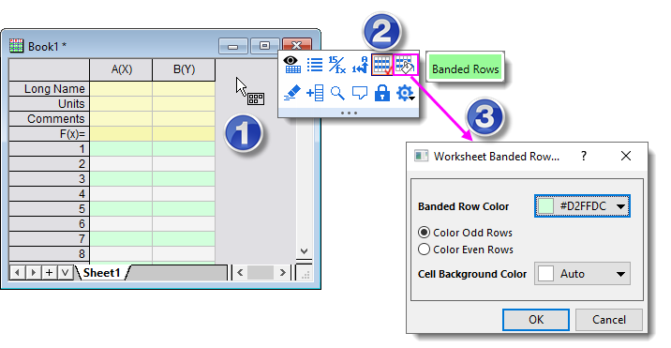Screen dimensions: 671x348
Task: Click the vertical scrollbar down arrow
Action: pos(304,251)
